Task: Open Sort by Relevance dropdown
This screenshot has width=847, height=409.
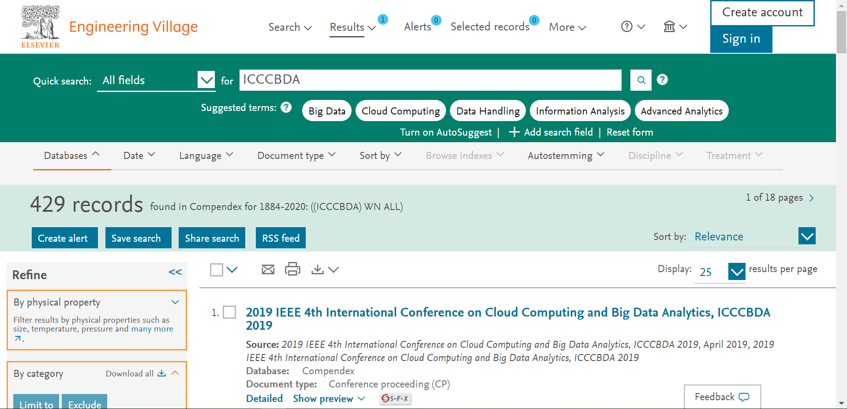Action: [807, 236]
